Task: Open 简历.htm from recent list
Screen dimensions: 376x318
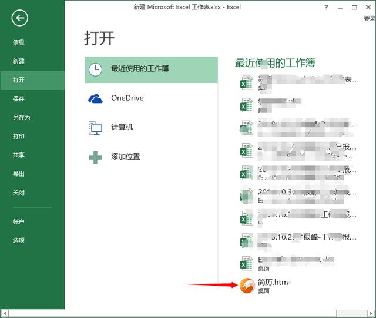Action: click(x=273, y=283)
